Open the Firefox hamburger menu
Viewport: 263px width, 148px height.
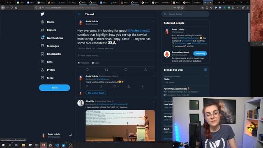(247, 7)
